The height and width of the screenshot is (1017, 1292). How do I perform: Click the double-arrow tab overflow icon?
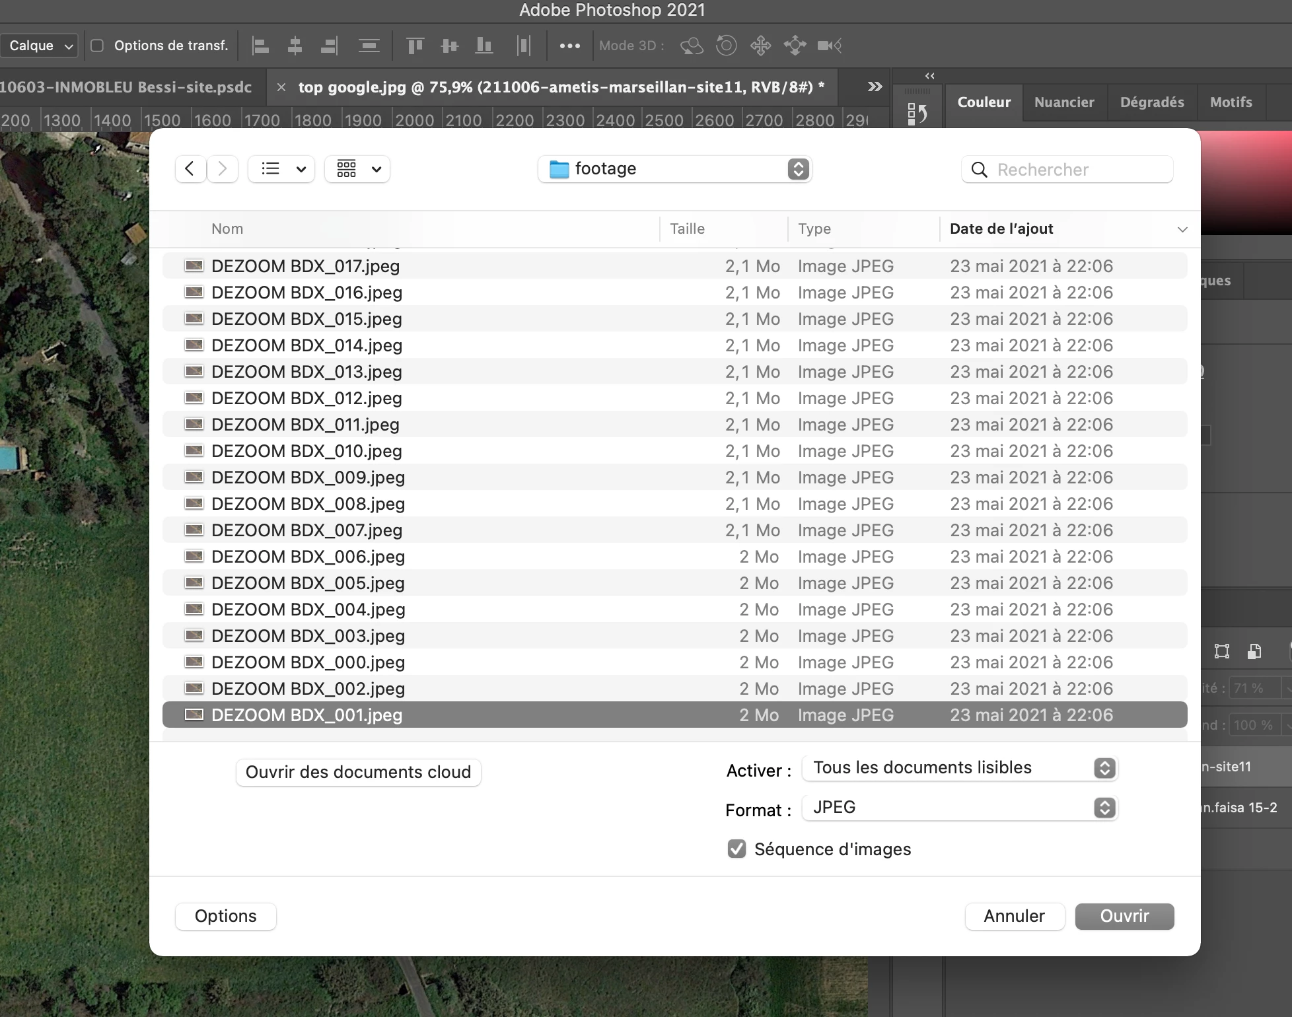coord(875,87)
